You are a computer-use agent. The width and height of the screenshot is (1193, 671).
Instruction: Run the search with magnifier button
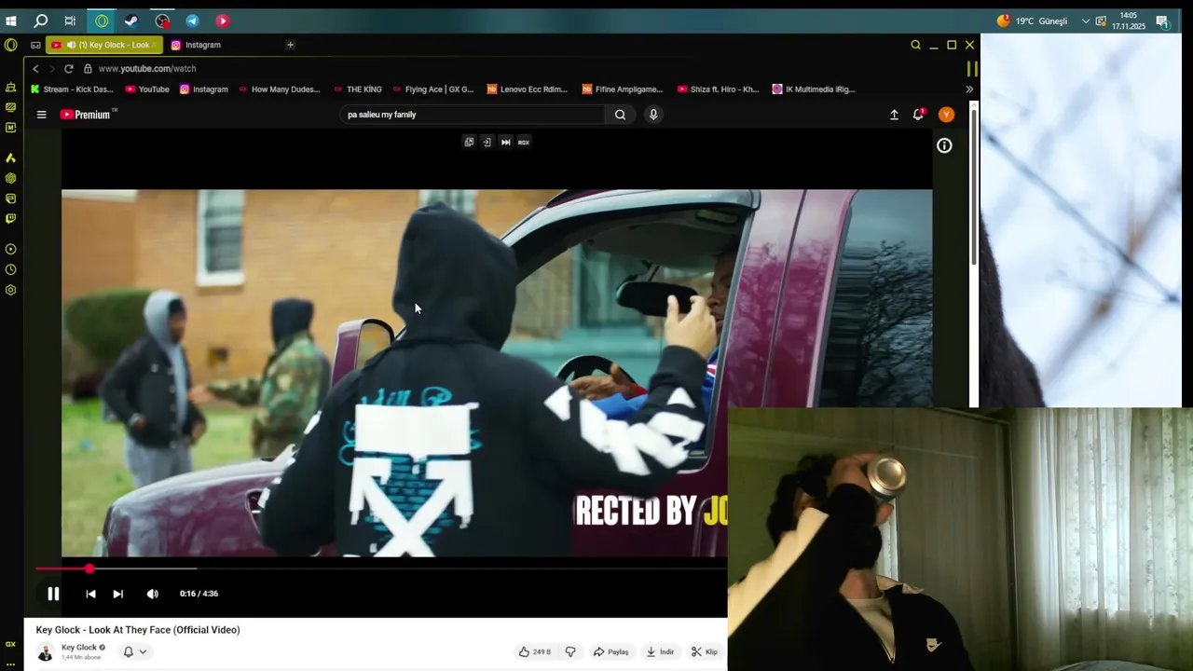coord(620,115)
